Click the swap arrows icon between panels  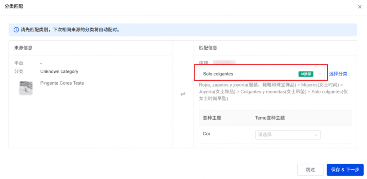183,94
